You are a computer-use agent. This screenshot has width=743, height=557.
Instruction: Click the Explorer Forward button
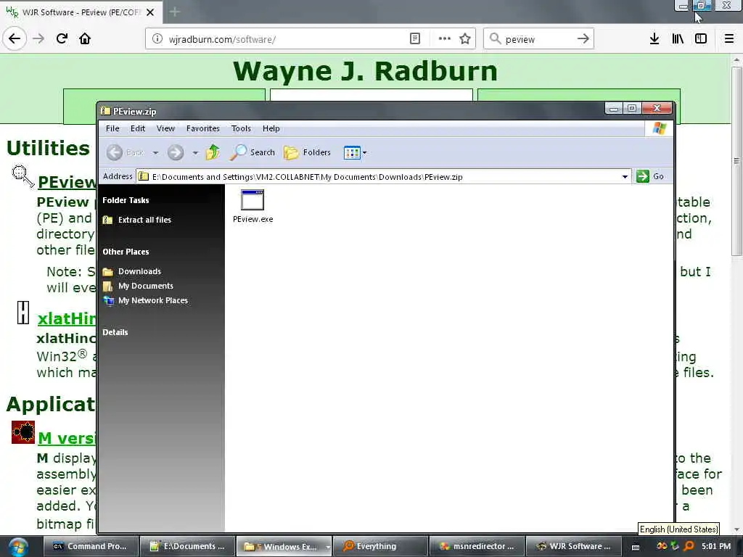176,152
